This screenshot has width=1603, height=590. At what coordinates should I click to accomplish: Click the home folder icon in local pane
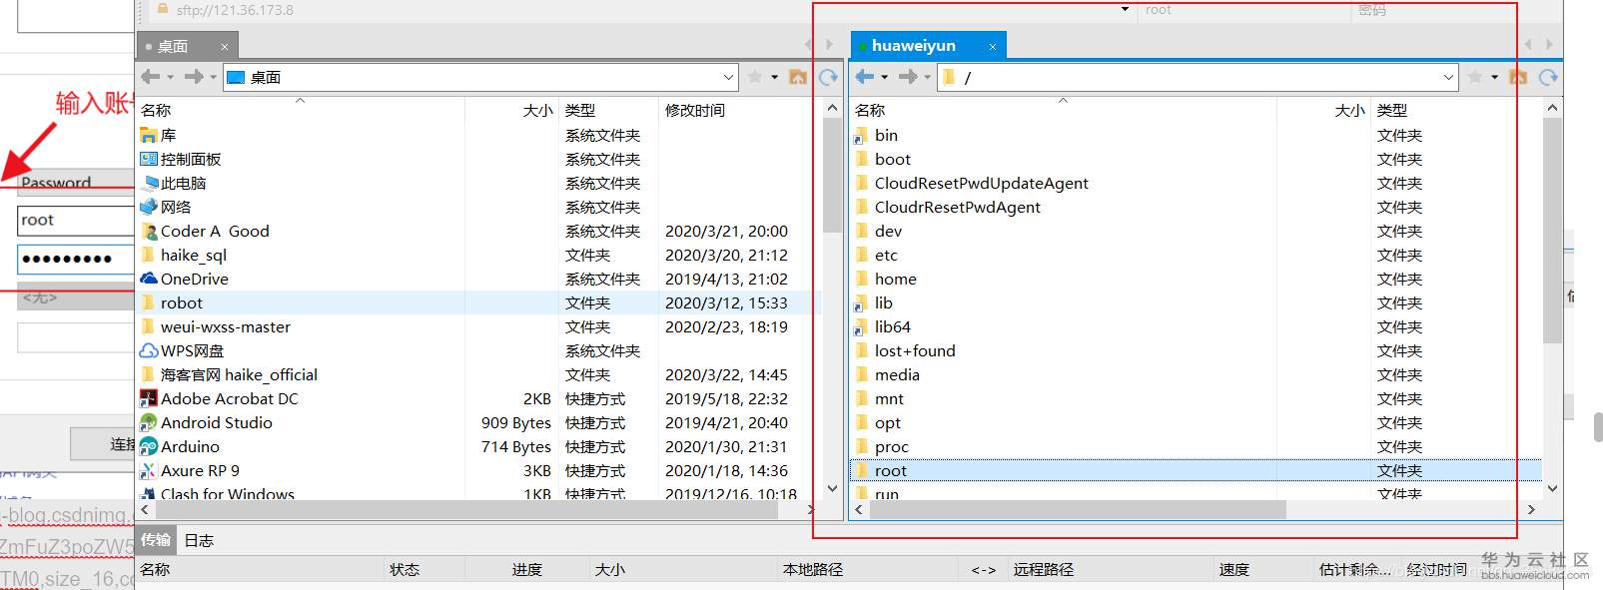pyautogui.click(x=798, y=77)
